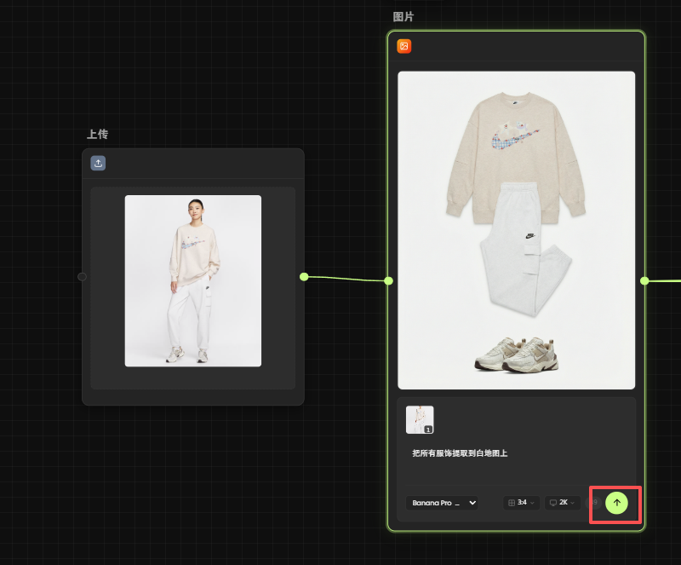The width and height of the screenshot is (681, 565).
Task: Click the outgoing connection line right of 图片 node
Action: 664,280
